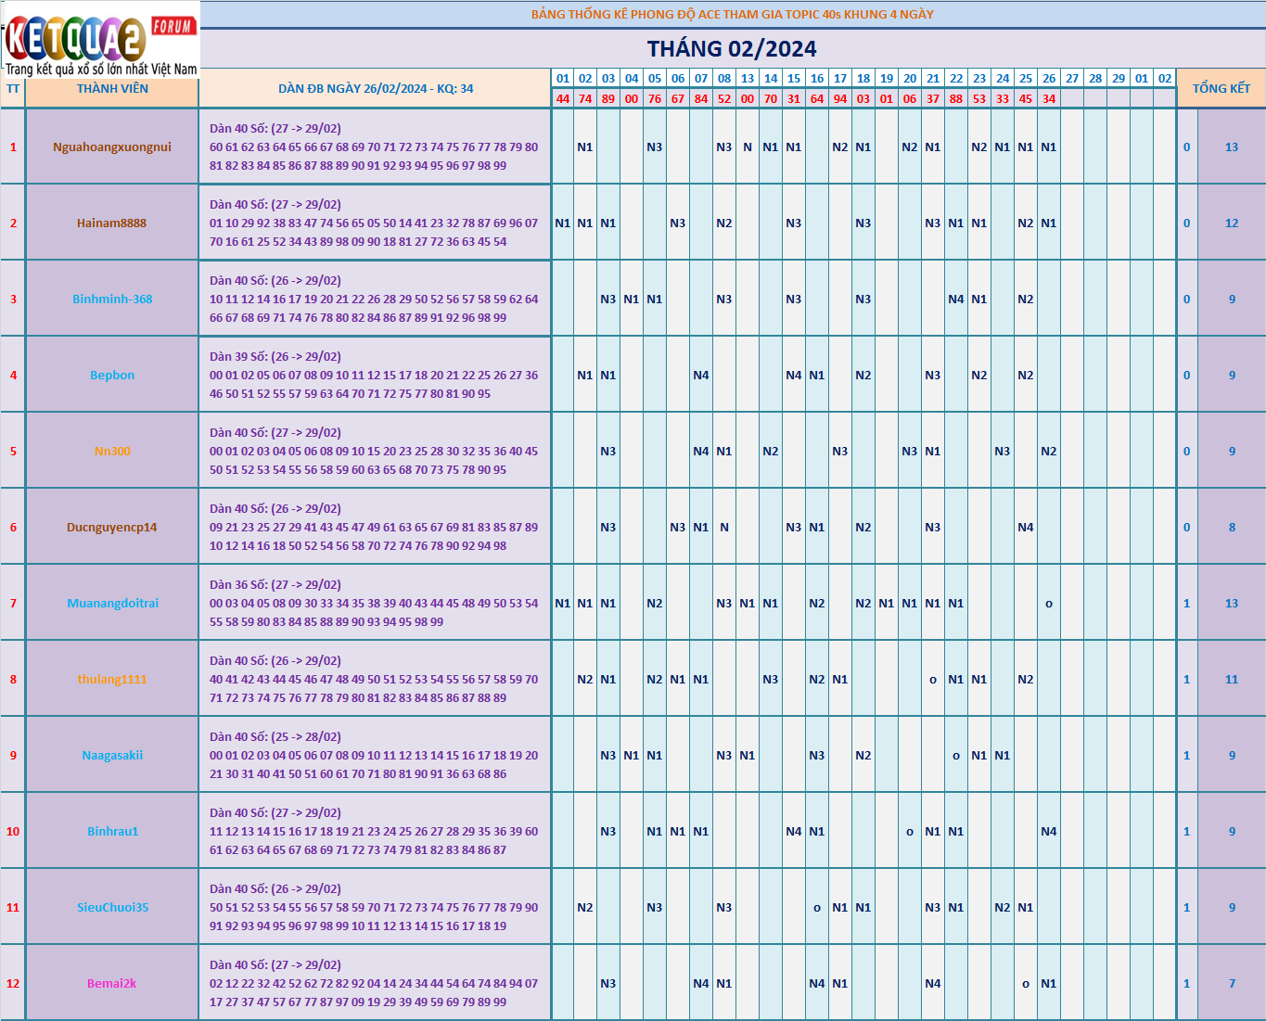1266x1021 pixels.
Task: Select member name Naagasakii
Action: click(112, 755)
